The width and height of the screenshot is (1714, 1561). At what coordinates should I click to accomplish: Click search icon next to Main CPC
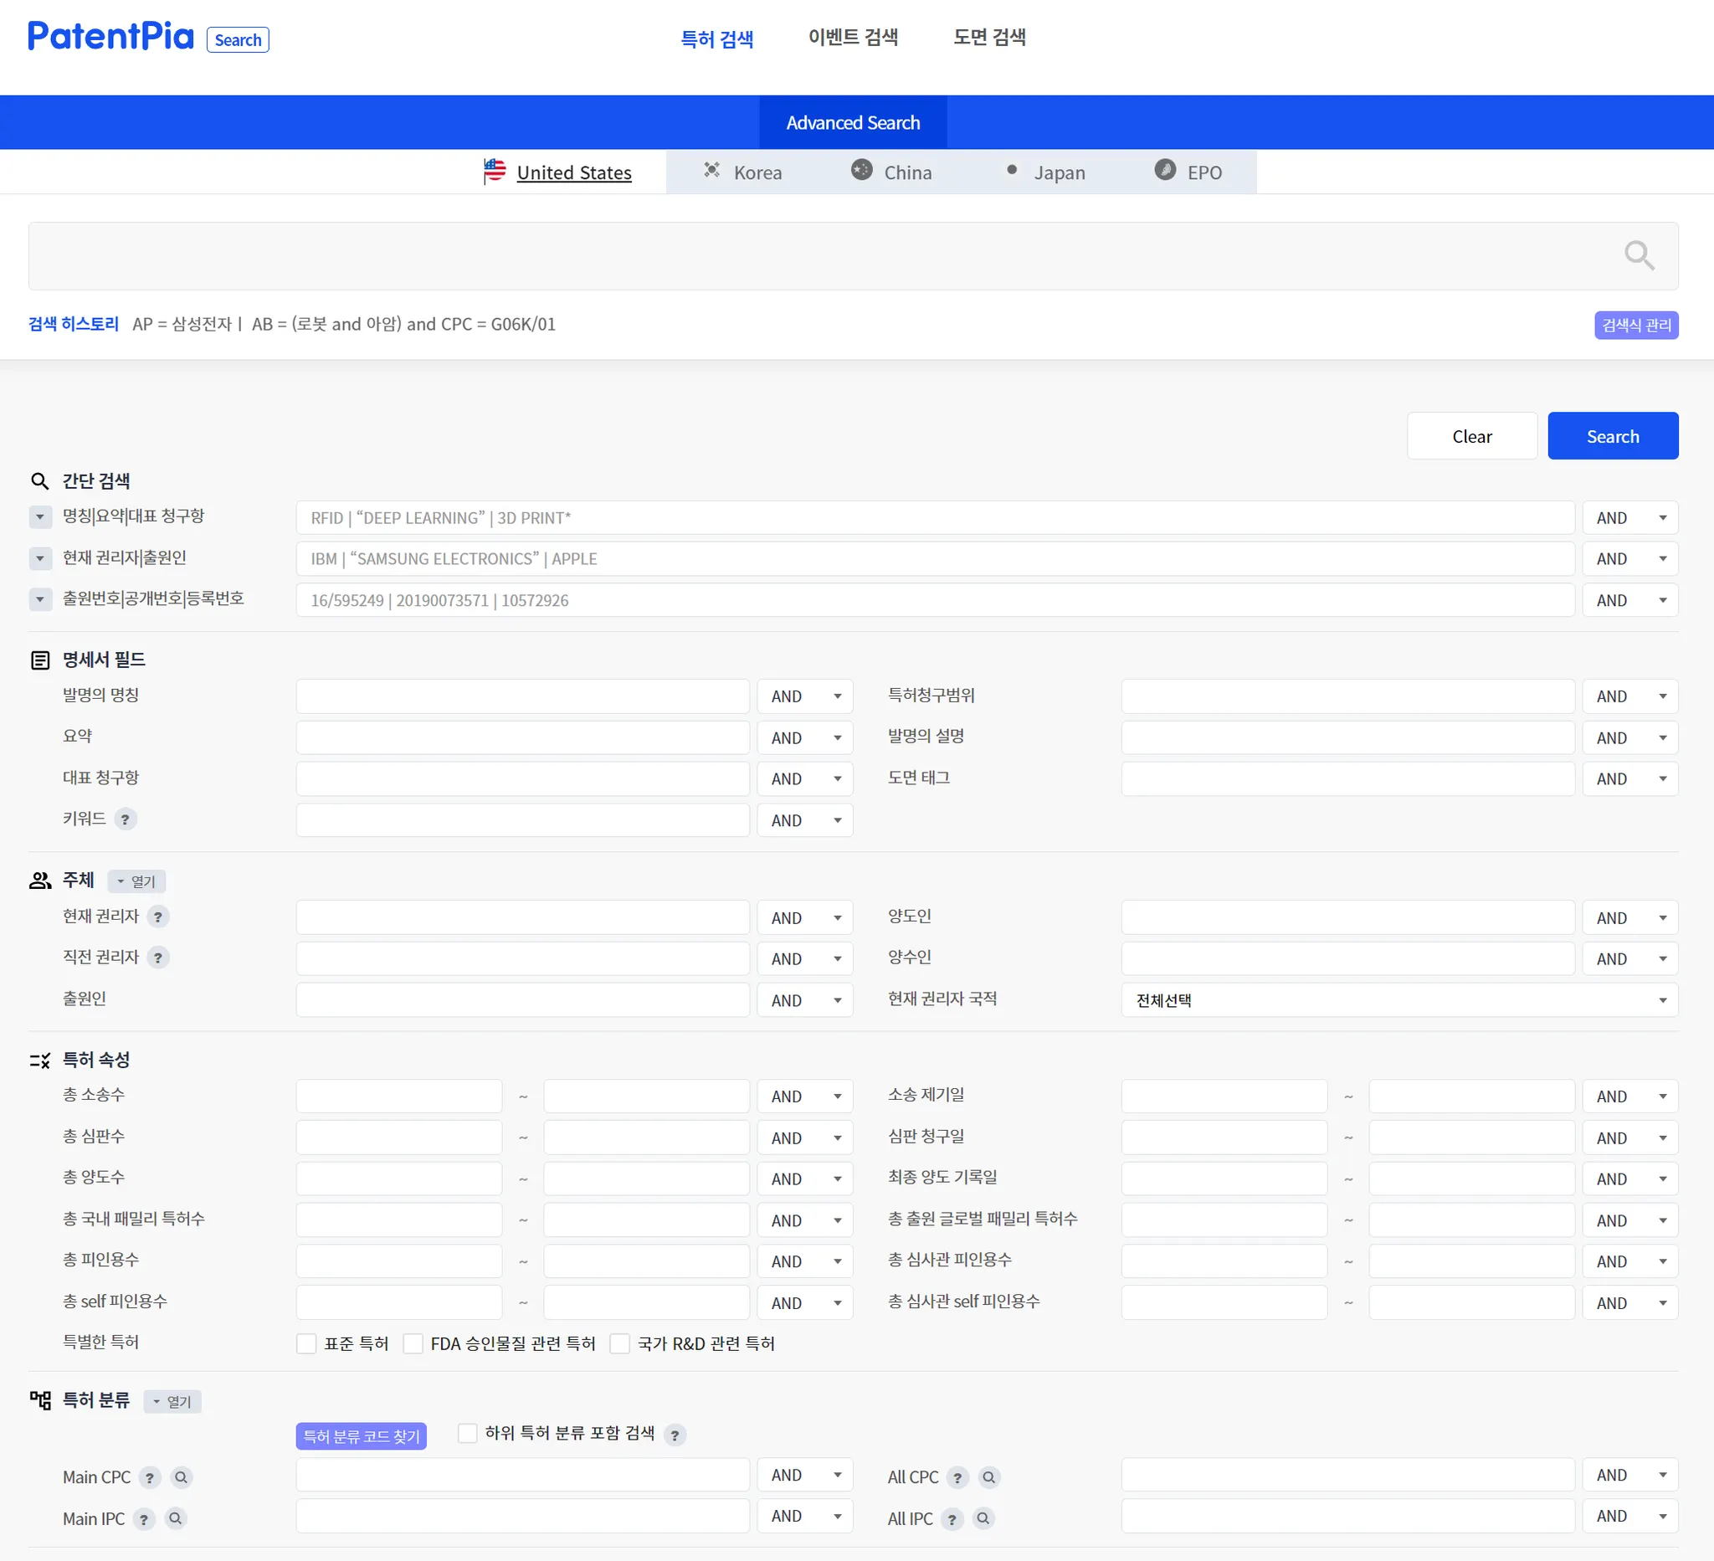[181, 1477]
